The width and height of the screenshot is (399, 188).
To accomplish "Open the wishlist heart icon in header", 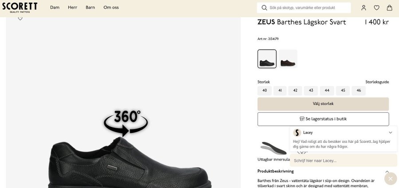I will coord(376,8).
